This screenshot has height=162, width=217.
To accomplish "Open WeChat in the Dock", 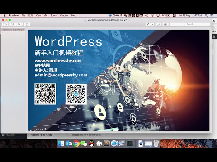I will 84,144.
